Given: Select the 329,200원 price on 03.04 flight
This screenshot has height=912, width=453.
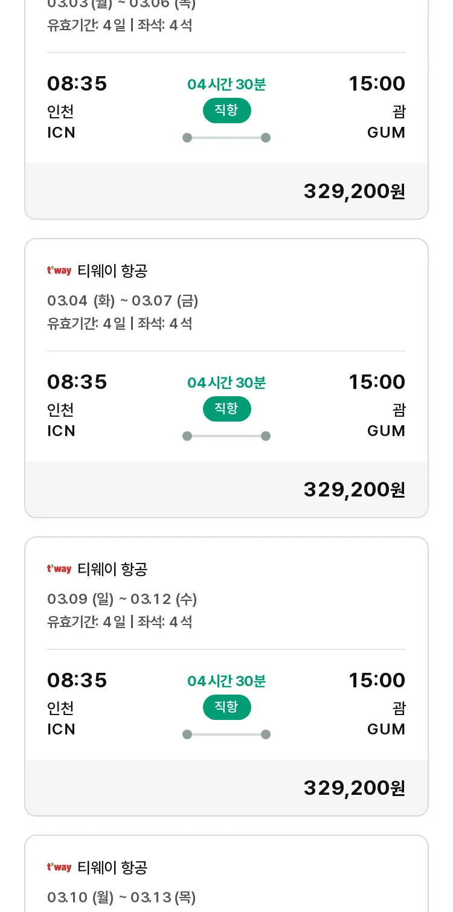Looking at the screenshot, I should click(x=354, y=489).
